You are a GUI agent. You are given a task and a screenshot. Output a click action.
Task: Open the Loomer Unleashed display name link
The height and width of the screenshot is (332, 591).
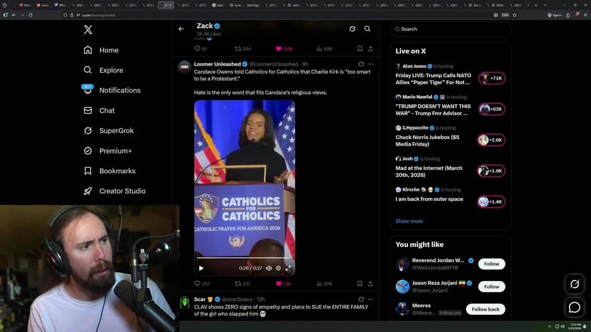coord(217,64)
